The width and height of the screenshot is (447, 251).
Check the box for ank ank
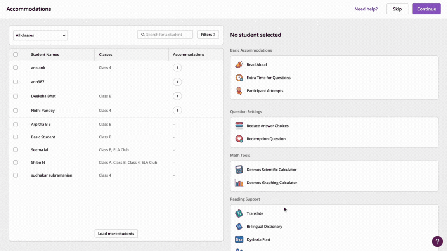click(16, 68)
